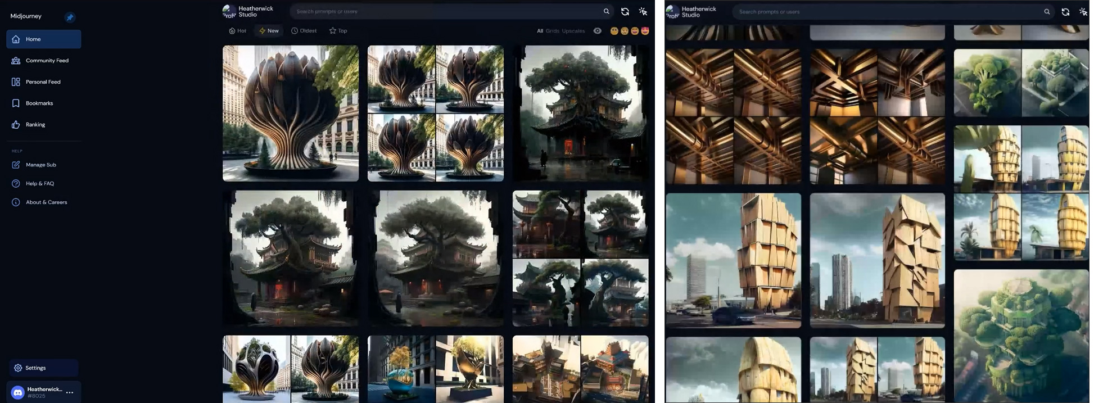Open the four-panel lotus sculpture grid
Screen dimensions: 1094x403
click(436, 114)
